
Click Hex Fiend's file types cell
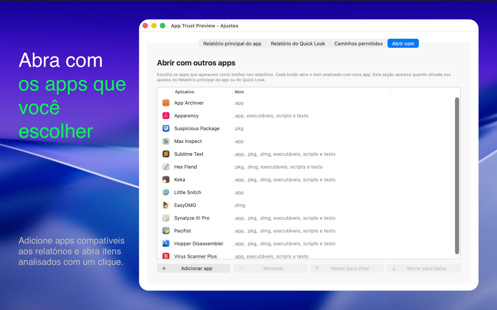coord(278,167)
